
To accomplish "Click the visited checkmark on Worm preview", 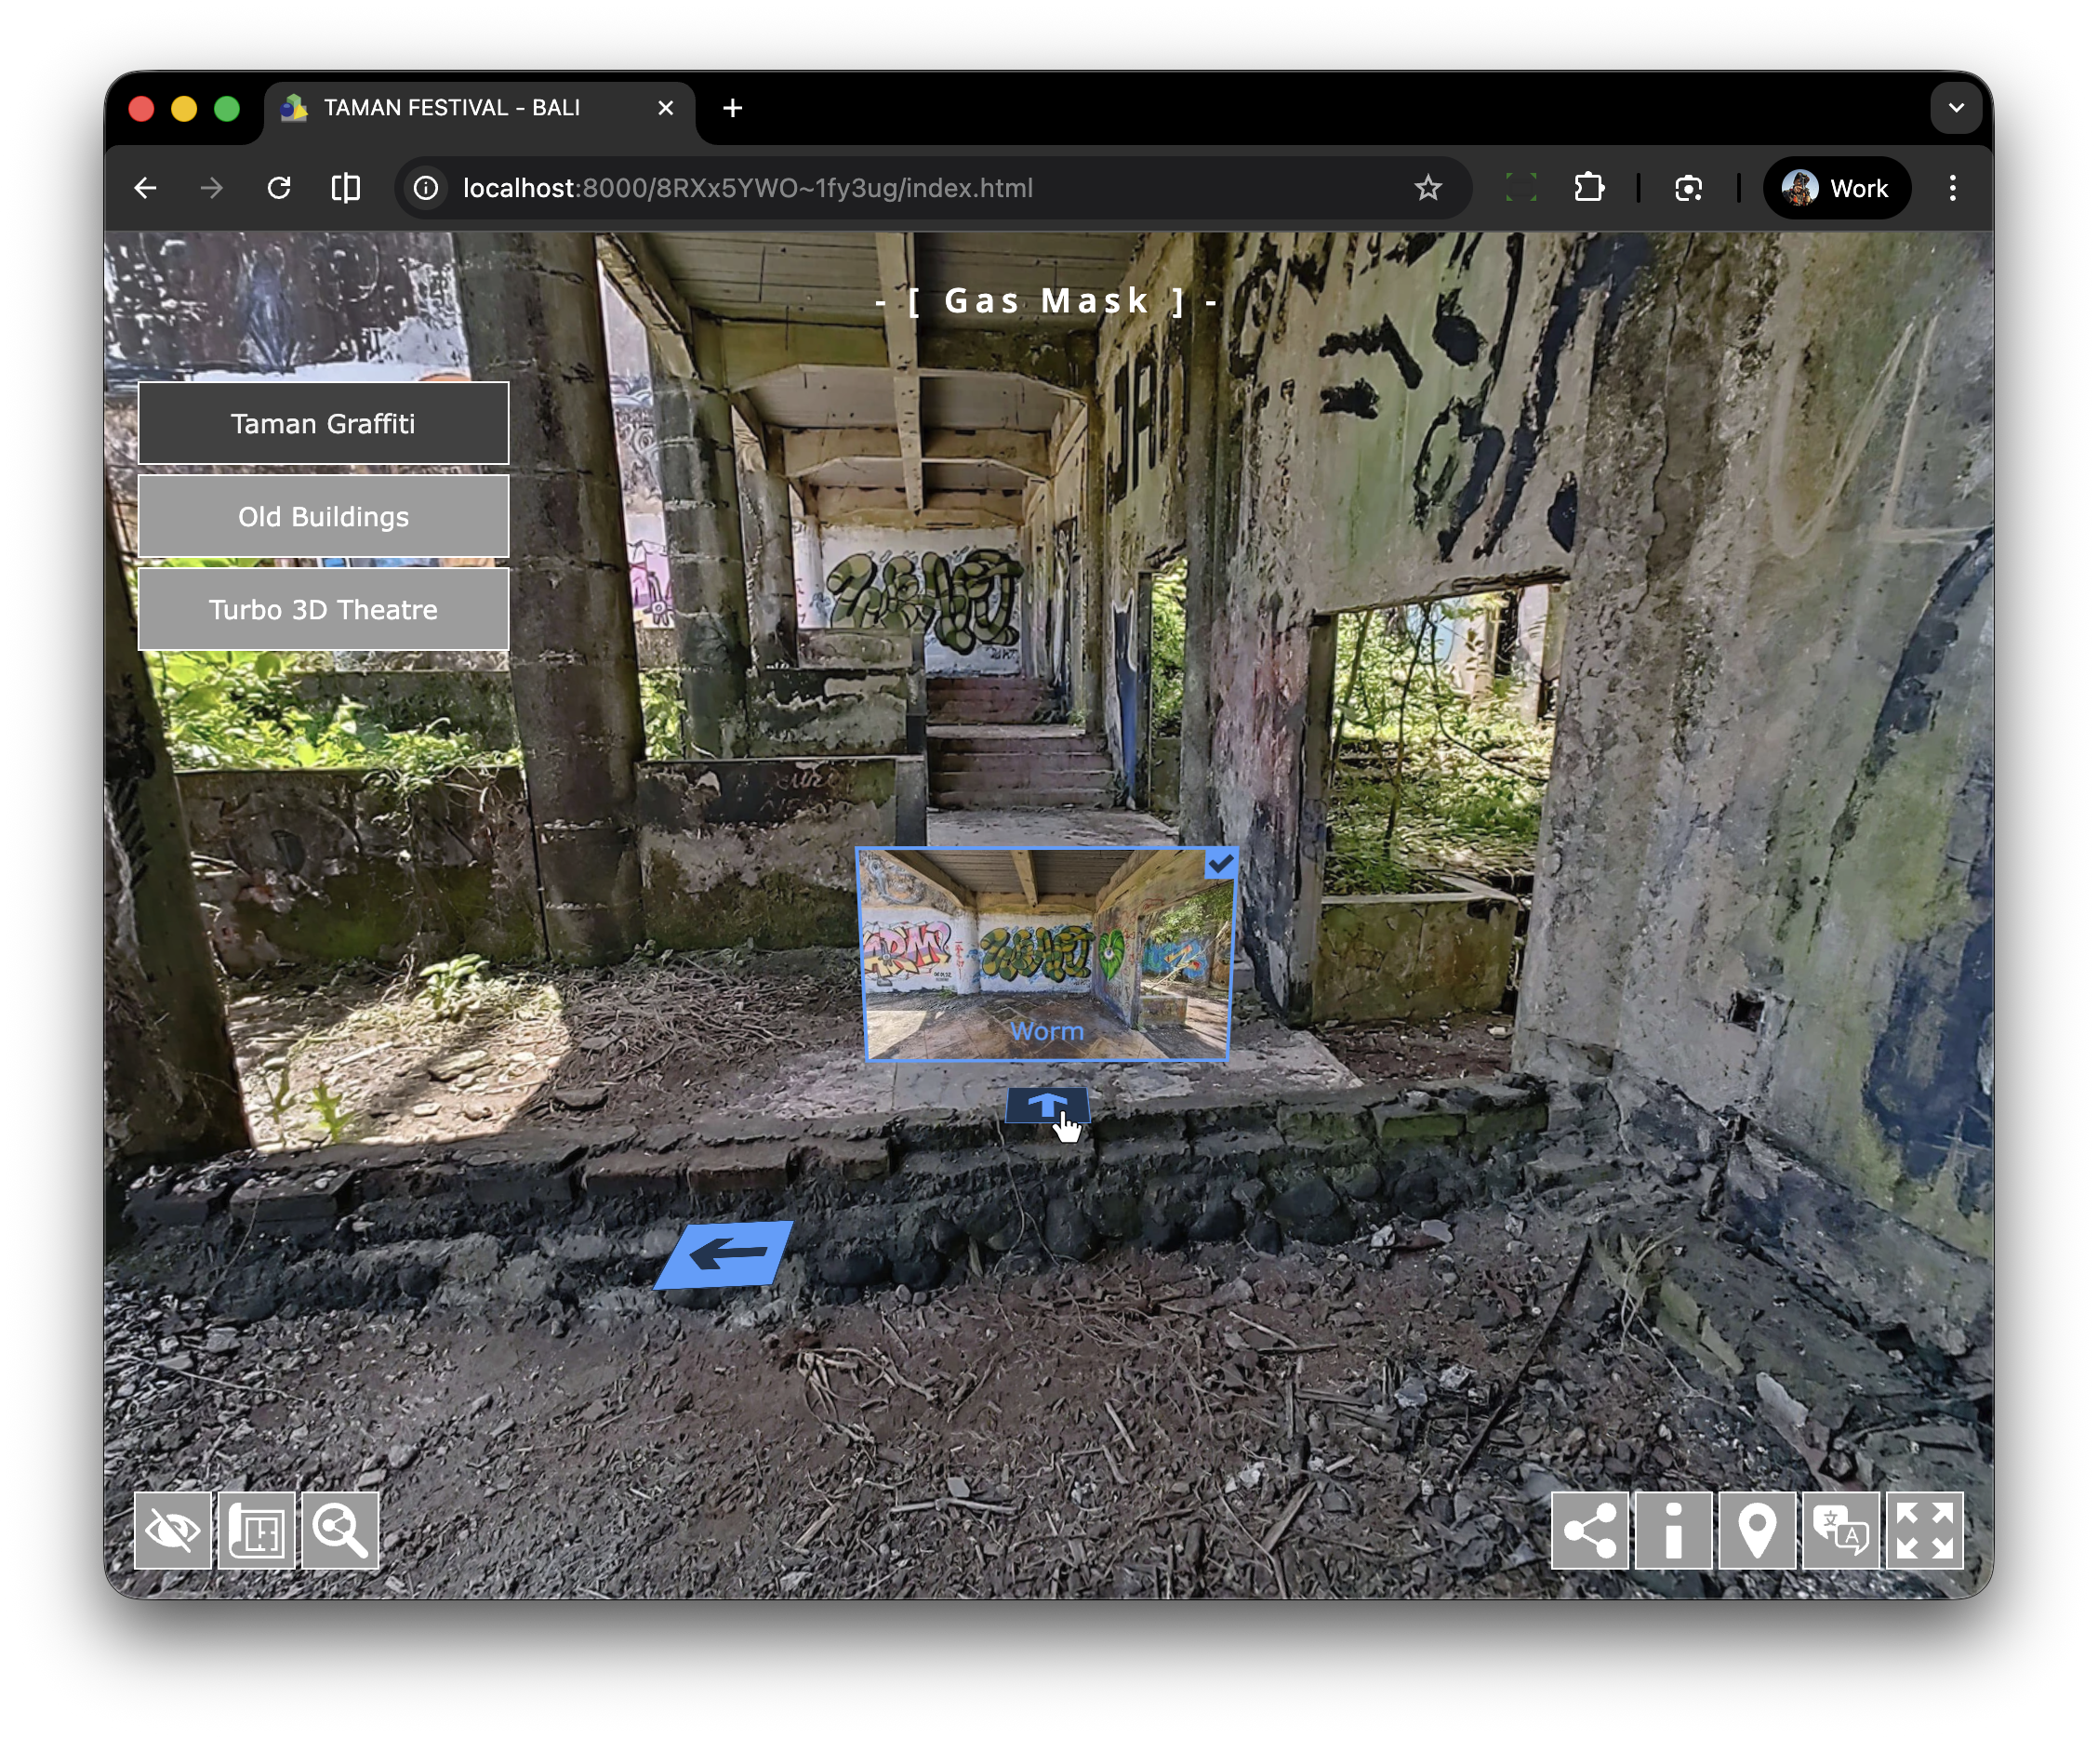I will coord(1221,863).
